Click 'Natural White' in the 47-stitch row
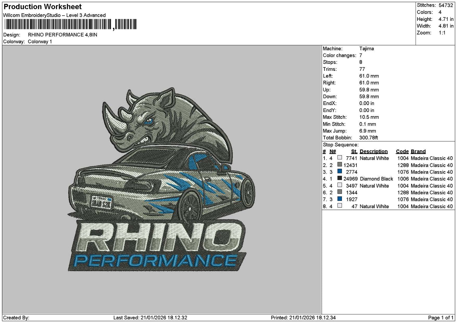Image resolution: width=457 pixels, height=323 pixels. point(374,207)
